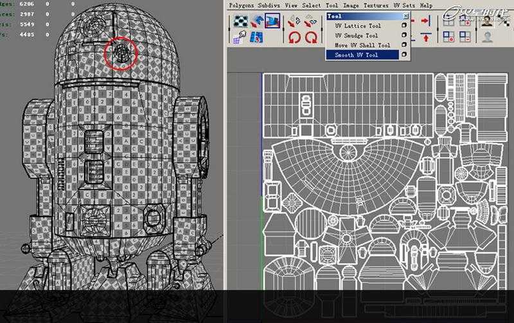This screenshot has width=514, height=323.
Task: Open the Polygons menu
Action: tap(242, 6)
